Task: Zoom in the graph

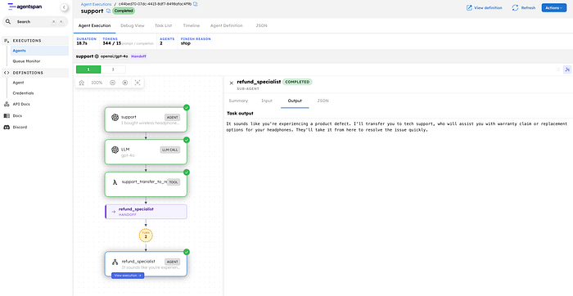Action: [125, 83]
